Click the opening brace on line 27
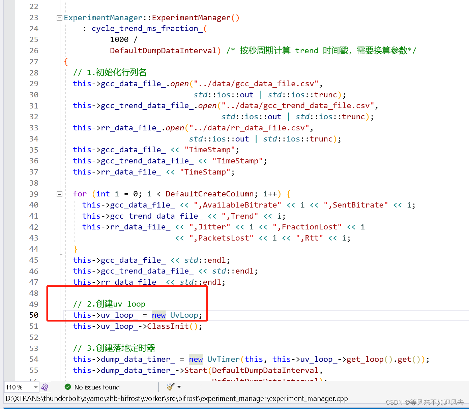Image resolution: width=469 pixels, height=409 pixels. [x=66, y=62]
